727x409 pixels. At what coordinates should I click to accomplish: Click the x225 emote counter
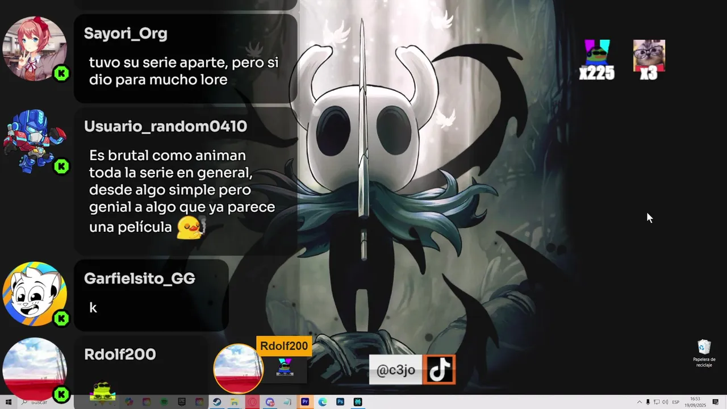pyautogui.click(x=597, y=60)
